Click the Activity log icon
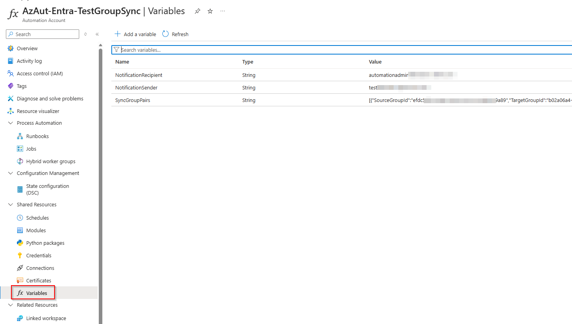This screenshot has width=572, height=324. tap(11, 61)
